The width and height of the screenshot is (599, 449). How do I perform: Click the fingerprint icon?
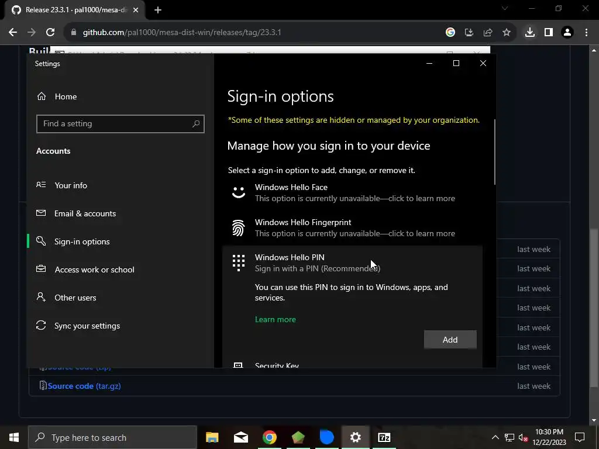point(239,228)
